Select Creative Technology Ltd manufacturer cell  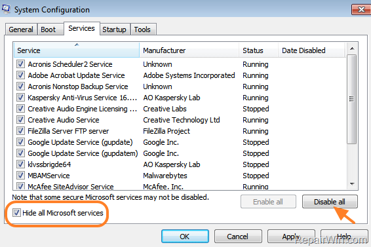(182, 120)
